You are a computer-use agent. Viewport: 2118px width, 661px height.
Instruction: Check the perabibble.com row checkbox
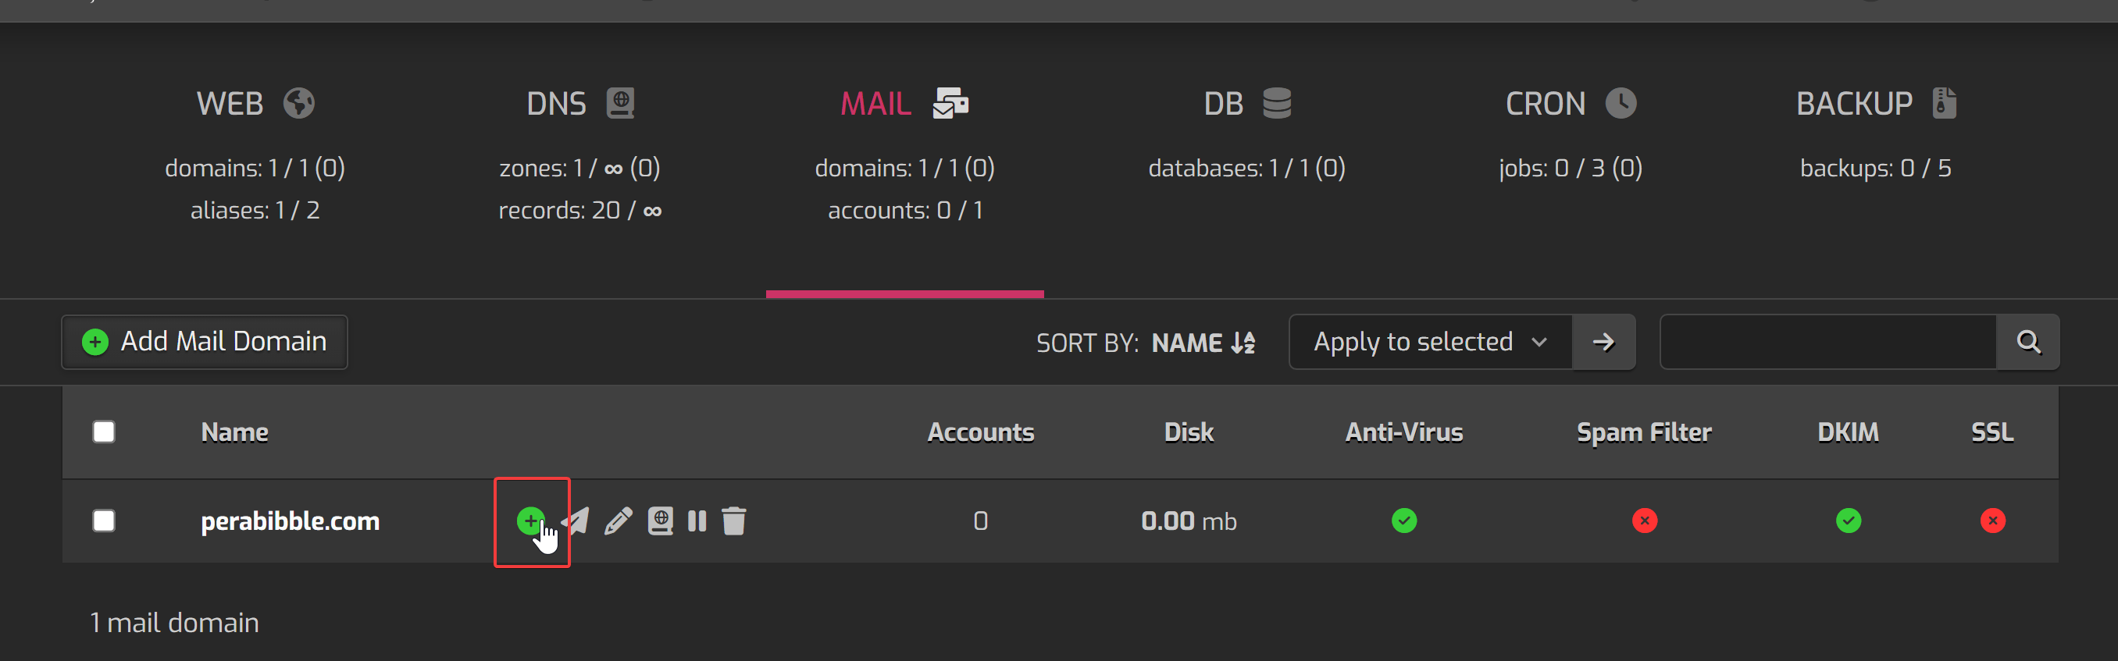pyautogui.click(x=104, y=521)
